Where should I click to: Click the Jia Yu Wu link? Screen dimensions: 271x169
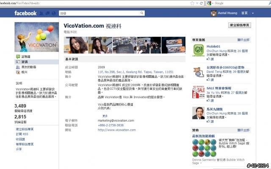[x=213, y=93]
